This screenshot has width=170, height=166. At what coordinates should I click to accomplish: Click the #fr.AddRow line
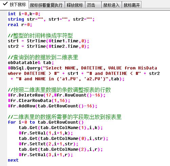(53, 106)
